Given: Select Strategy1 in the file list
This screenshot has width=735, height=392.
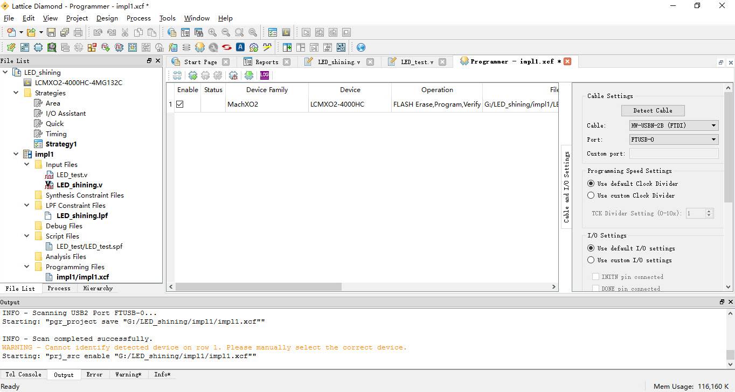Looking at the screenshot, I should pos(61,144).
